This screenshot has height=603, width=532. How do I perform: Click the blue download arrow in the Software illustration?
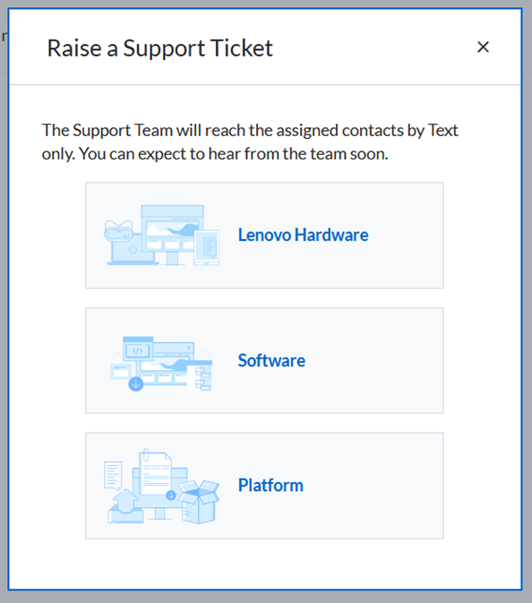(x=136, y=383)
